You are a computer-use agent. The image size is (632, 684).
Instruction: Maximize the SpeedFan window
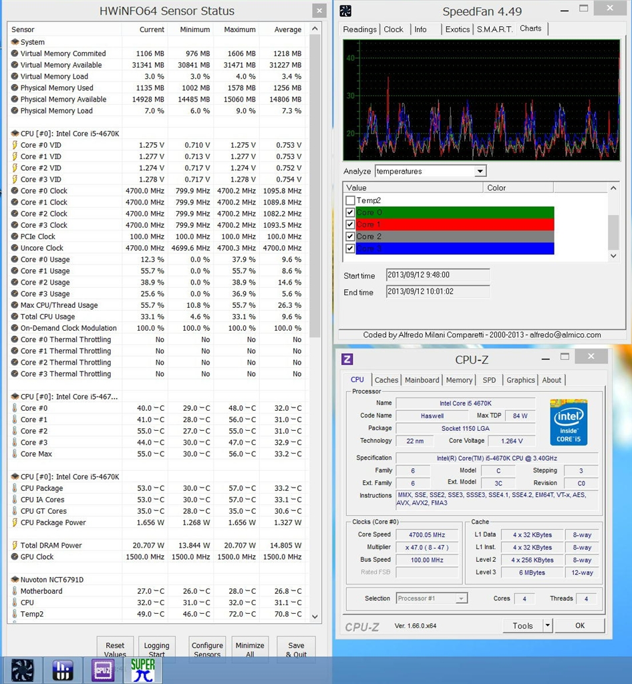[584, 8]
